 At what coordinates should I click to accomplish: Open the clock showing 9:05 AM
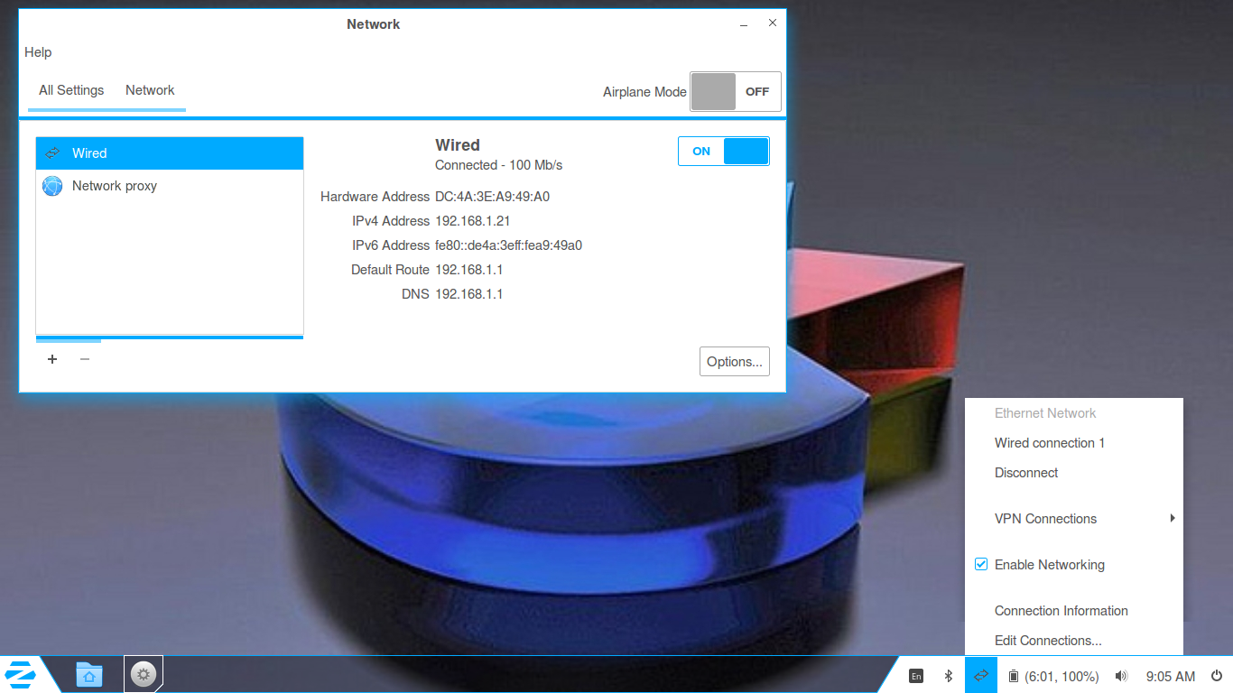pyautogui.click(x=1170, y=676)
